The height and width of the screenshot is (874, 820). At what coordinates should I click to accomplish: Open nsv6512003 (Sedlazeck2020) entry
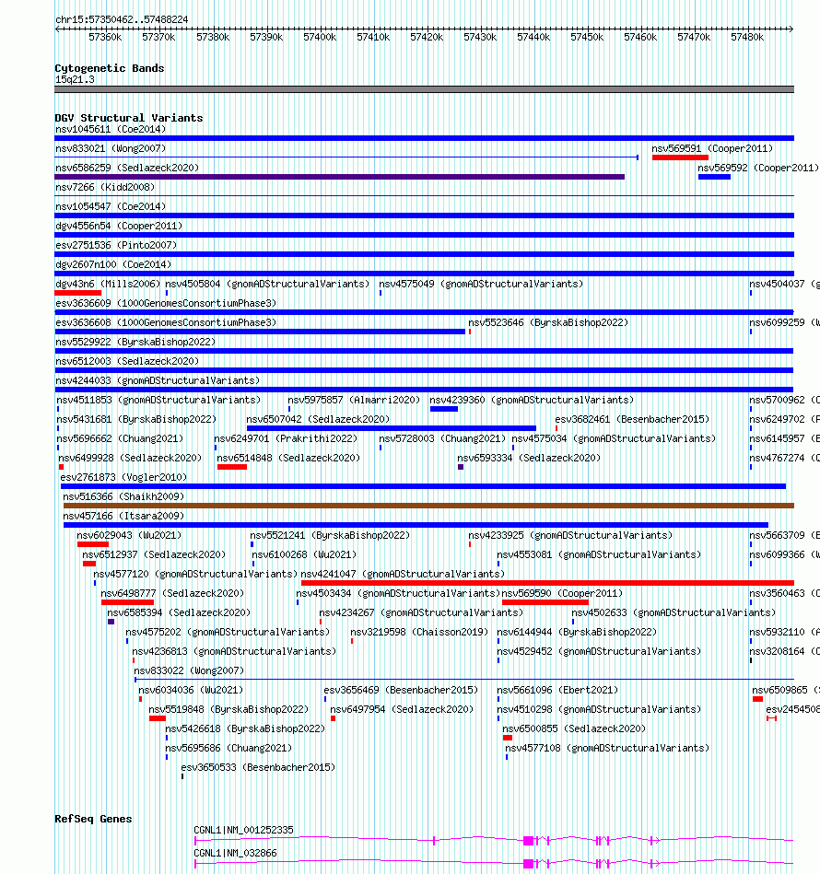[424, 370]
